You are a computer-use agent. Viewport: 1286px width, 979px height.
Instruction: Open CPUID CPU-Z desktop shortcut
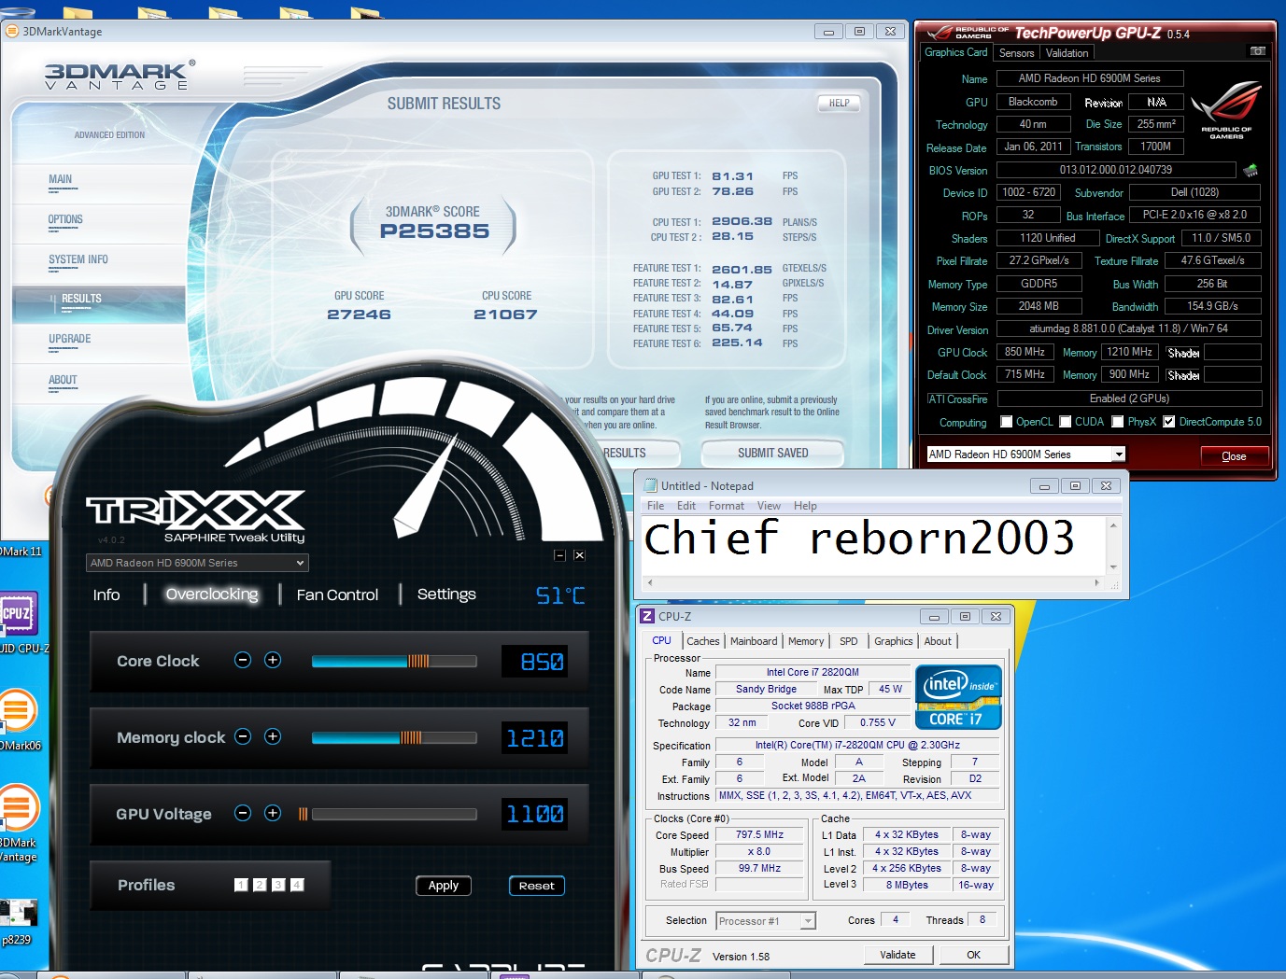coord(19,622)
